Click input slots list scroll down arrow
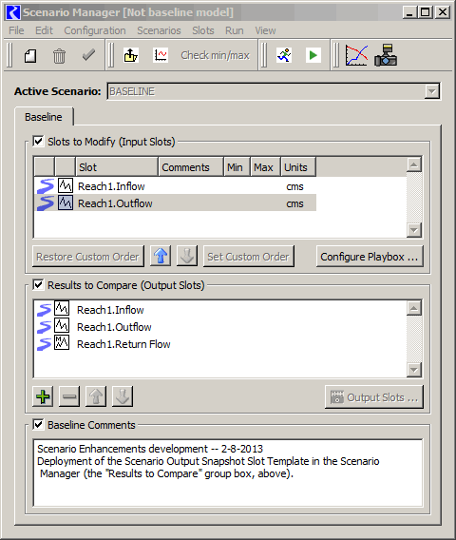456x540 pixels. pos(414,230)
